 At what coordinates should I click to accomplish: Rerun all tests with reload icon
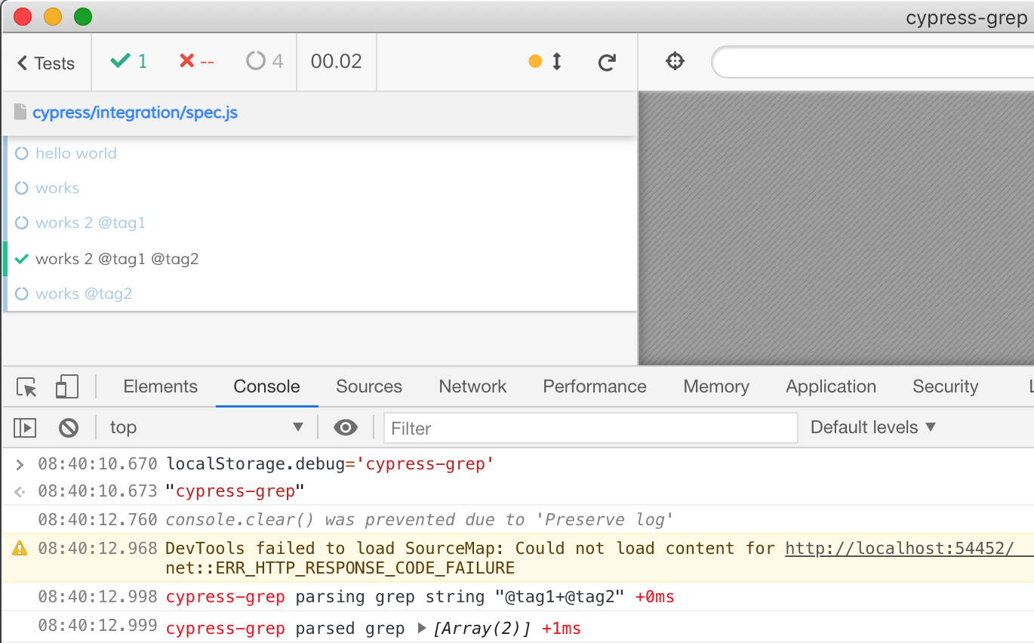tap(607, 62)
